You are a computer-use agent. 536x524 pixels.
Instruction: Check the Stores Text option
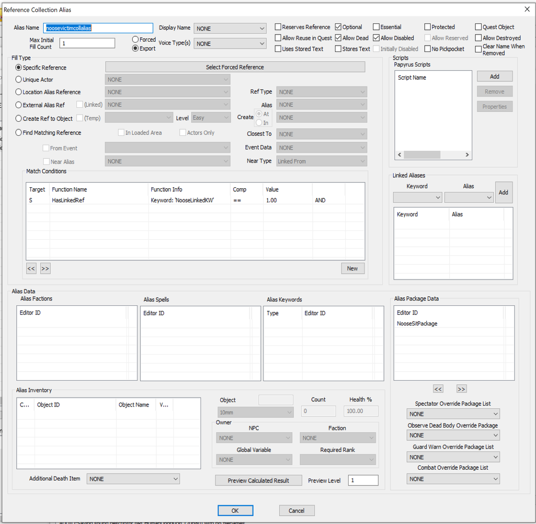(338, 49)
